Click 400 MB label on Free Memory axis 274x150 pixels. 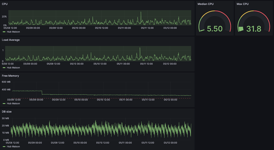click(6, 90)
